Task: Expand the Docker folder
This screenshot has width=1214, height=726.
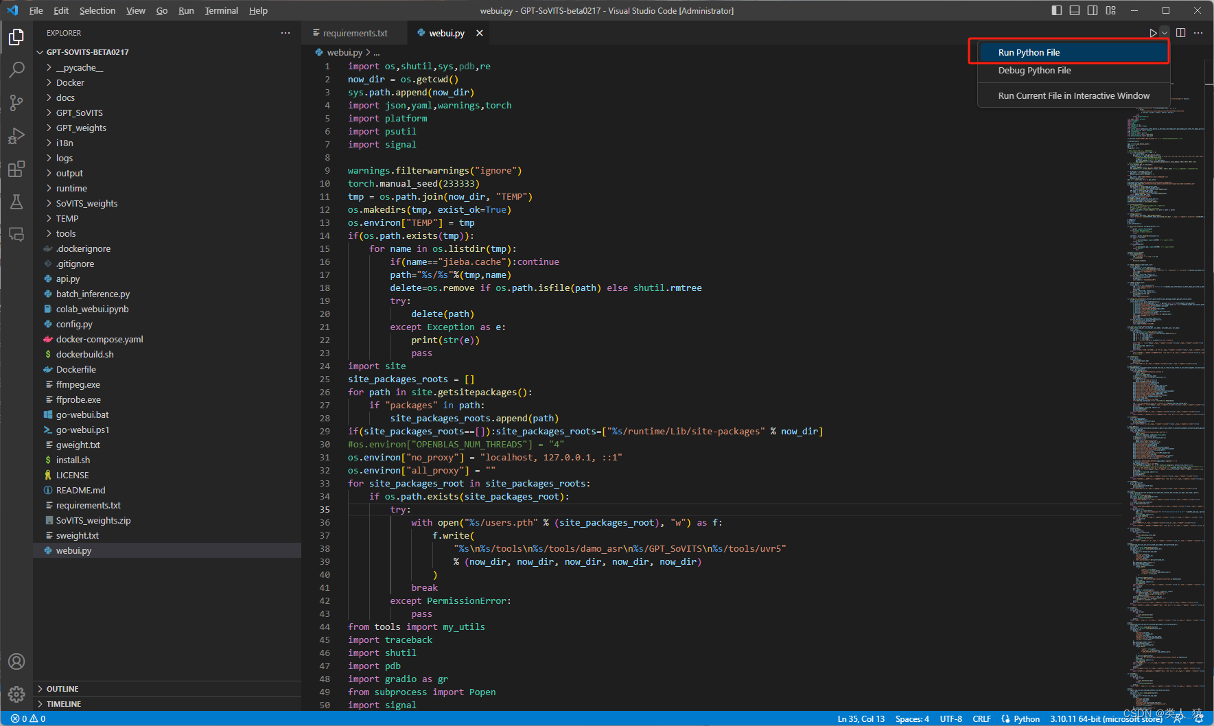Action: (168, 82)
